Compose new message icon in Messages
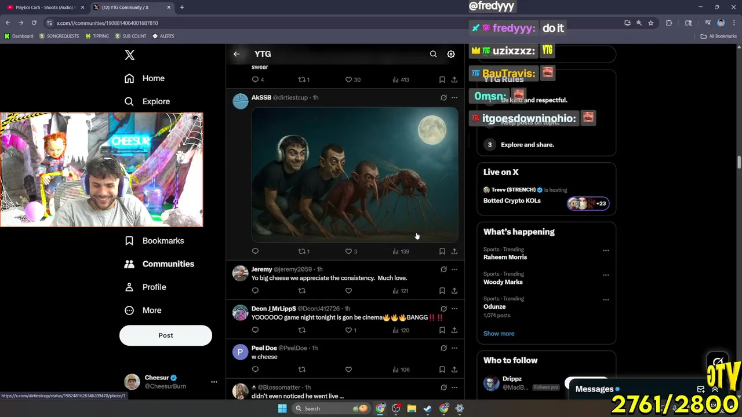The image size is (742, 417). (701, 389)
